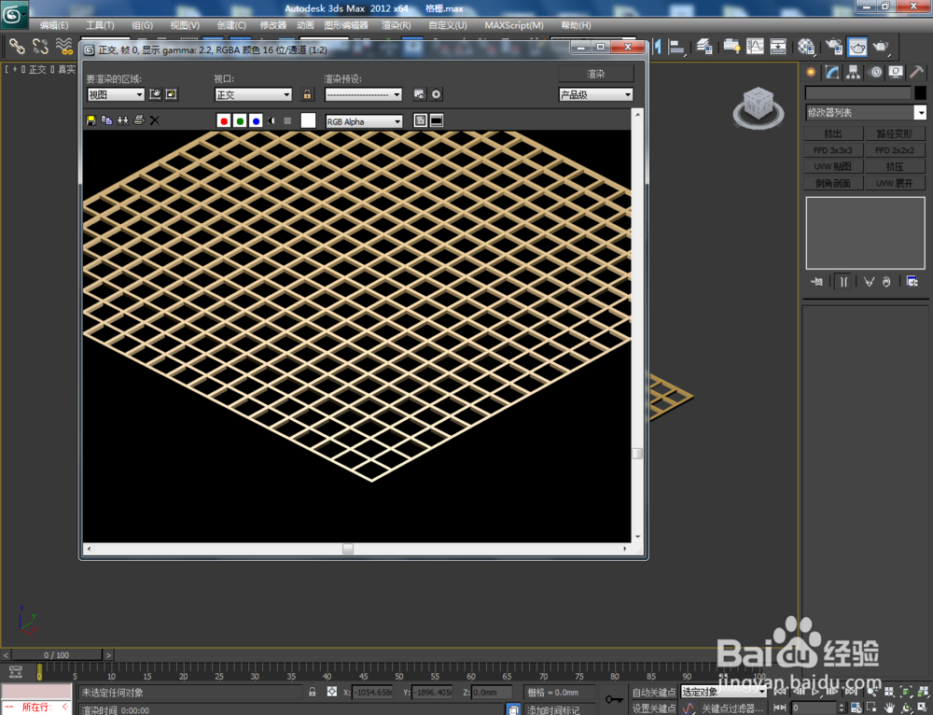
Task: Click the Mirror tool on main toolbar
Action: [658, 47]
